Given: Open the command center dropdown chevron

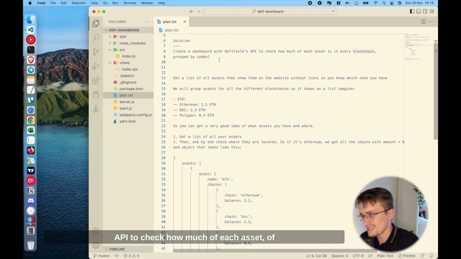Looking at the screenshot, I should (333, 11).
